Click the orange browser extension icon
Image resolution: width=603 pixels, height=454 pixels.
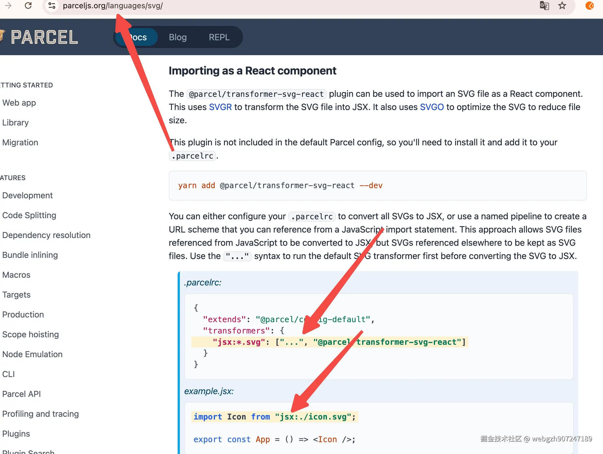[x=589, y=6]
